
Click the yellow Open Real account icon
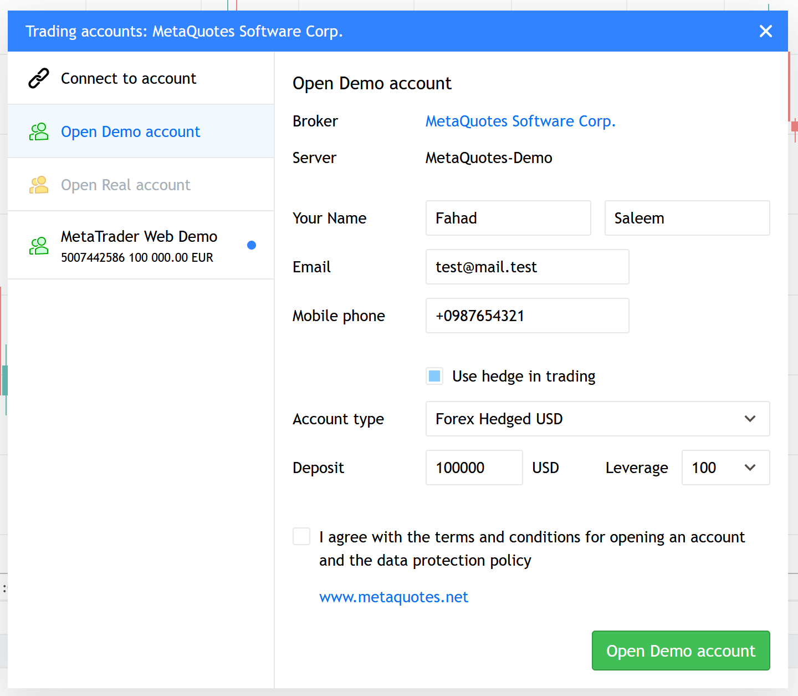pos(39,185)
